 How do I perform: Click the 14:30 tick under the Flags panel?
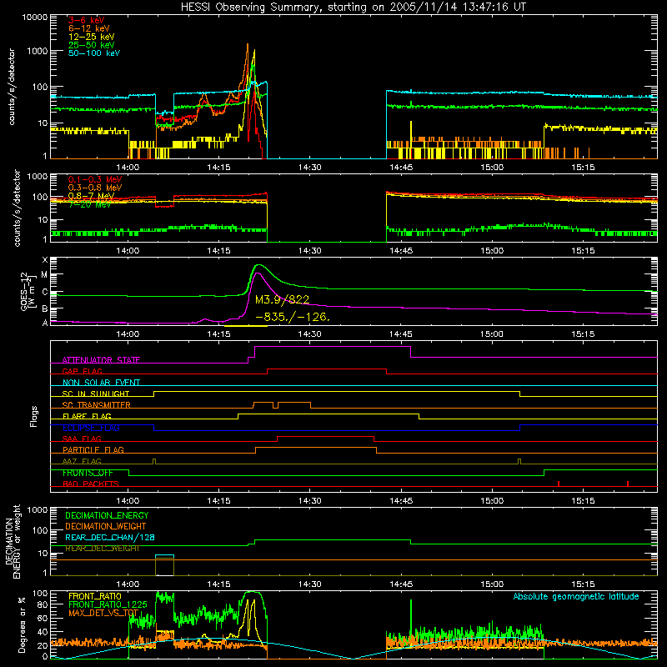(x=309, y=501)
